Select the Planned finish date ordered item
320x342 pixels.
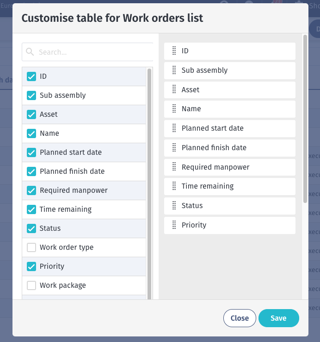[230, 148]
